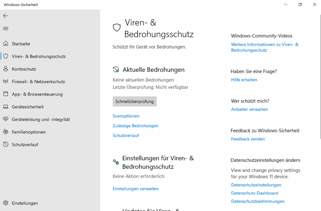Select Viren- & Bedrohungsschutz in sidebar
This screenshot has width=321, height=211.
(x=39, y=56)
